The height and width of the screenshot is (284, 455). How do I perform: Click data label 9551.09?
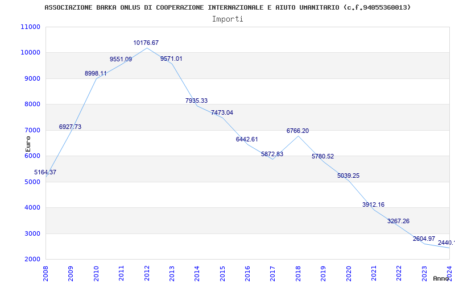pos(121,60)
